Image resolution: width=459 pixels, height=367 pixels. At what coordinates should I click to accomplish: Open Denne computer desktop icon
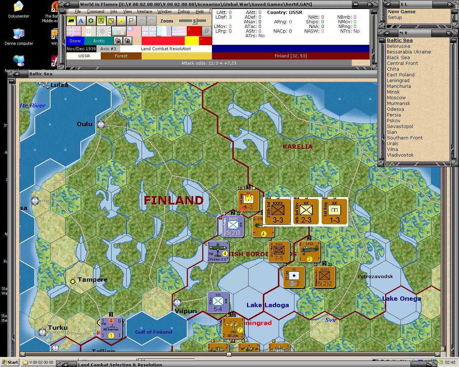(x=19, y=37)
